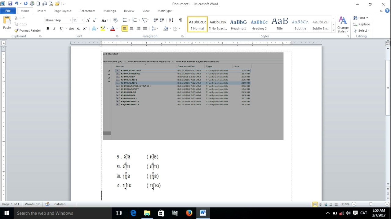
Task: Toggle Show/Hide paragraph marks
Action: pyautogui.click(x=181, y=20)
